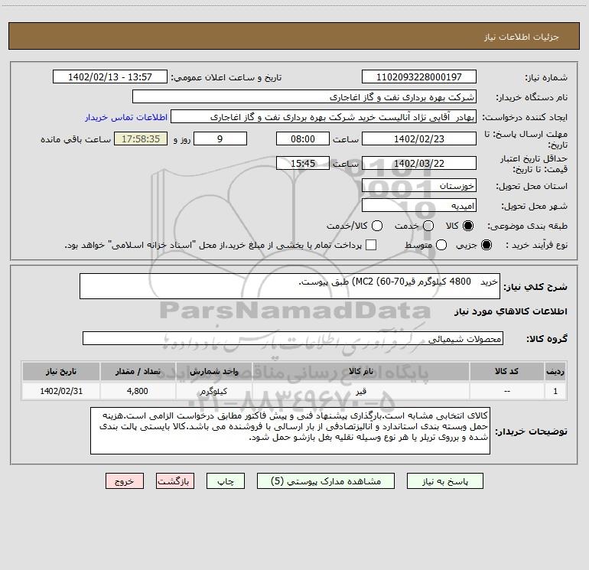This screenshot has height=570, width=589.
Task: Click the buyer organization name field
Action: click(304, 97)
